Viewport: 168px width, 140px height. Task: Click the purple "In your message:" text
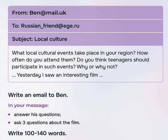pos(28,106)
